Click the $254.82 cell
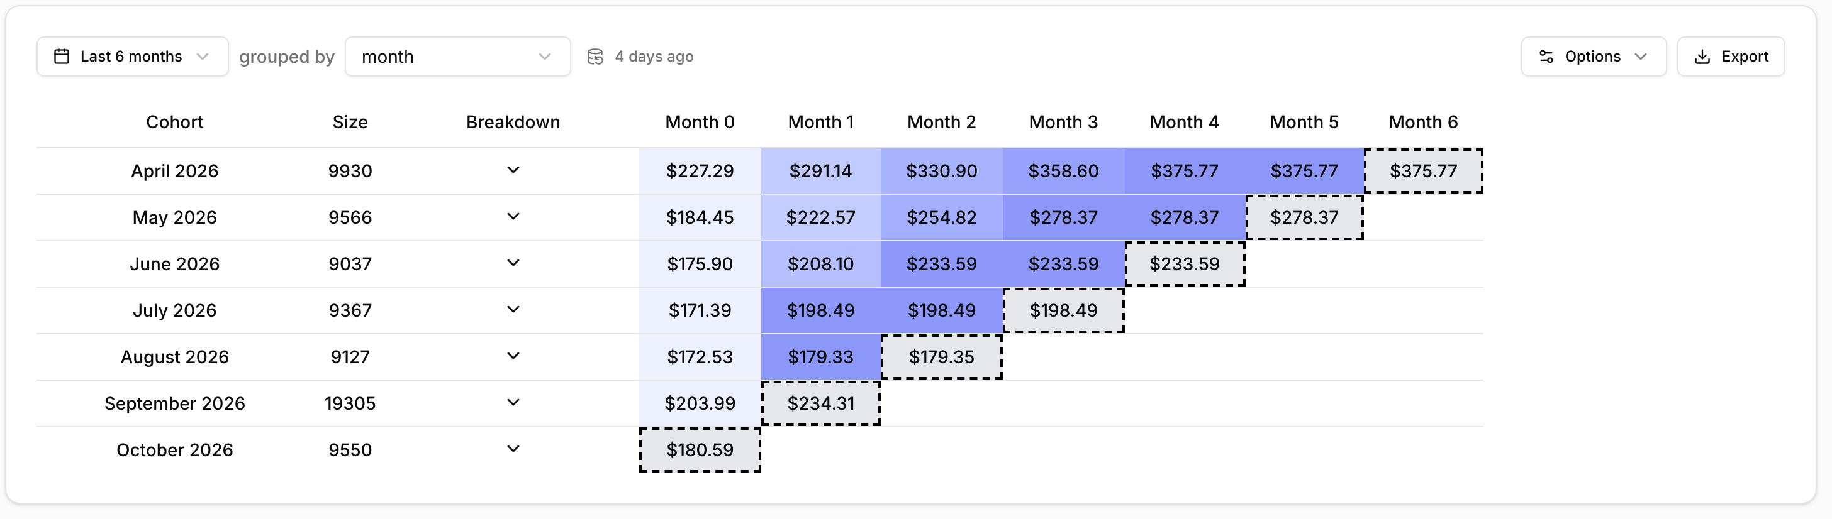Screen dimensions: 1832x519 942,217
